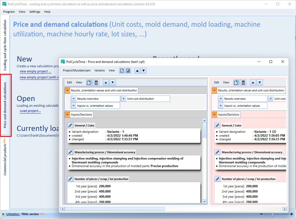Open Variants menu
Image resolution: width=296 pixels, height=219 pixels.
click(99, 70)
